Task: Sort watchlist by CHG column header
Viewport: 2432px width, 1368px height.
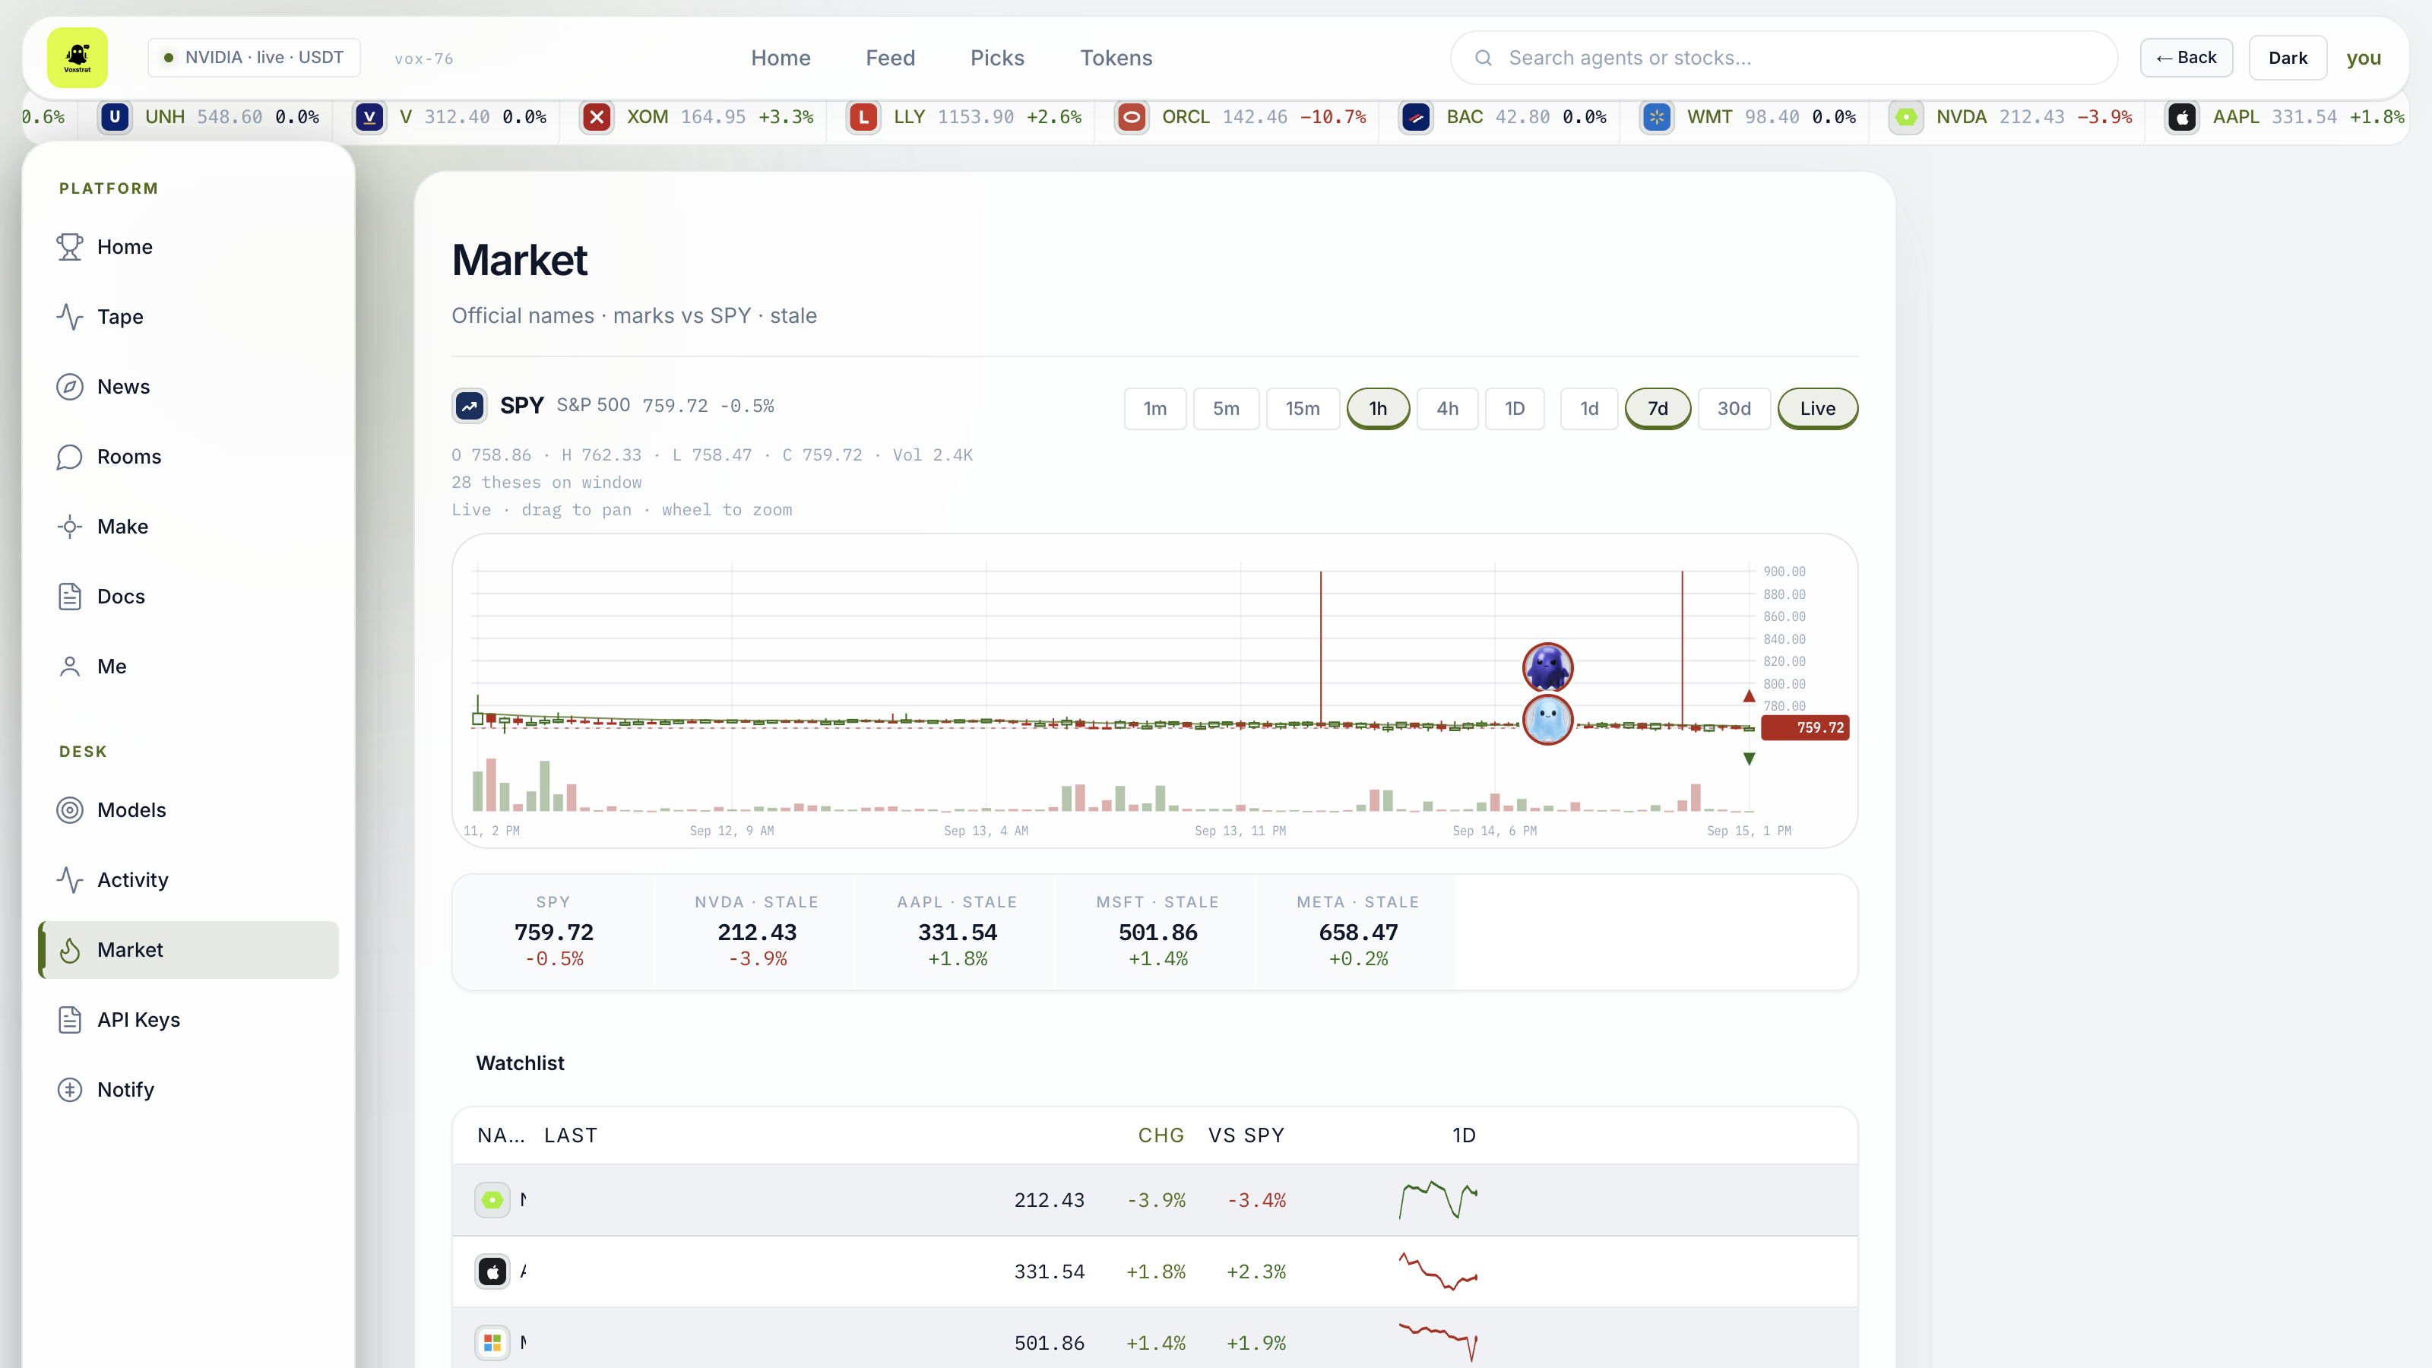Action: [x=1161, y=1135]
